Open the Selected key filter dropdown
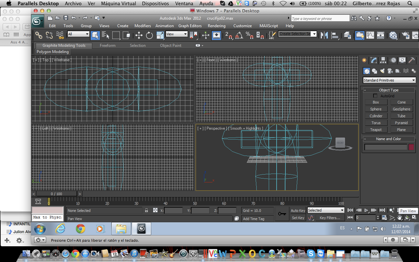Viewport: 419px width, 262px height. 326,210
